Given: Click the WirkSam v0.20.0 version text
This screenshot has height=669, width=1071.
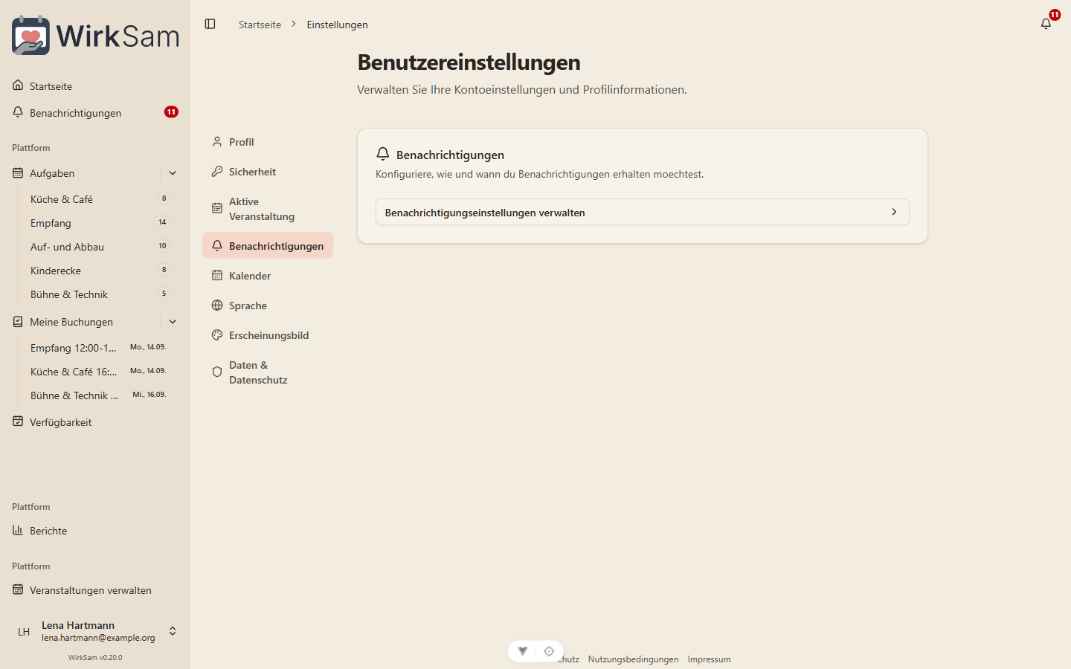Looking at the screenshot, I should pyautogui.click(x=95, y=658).
